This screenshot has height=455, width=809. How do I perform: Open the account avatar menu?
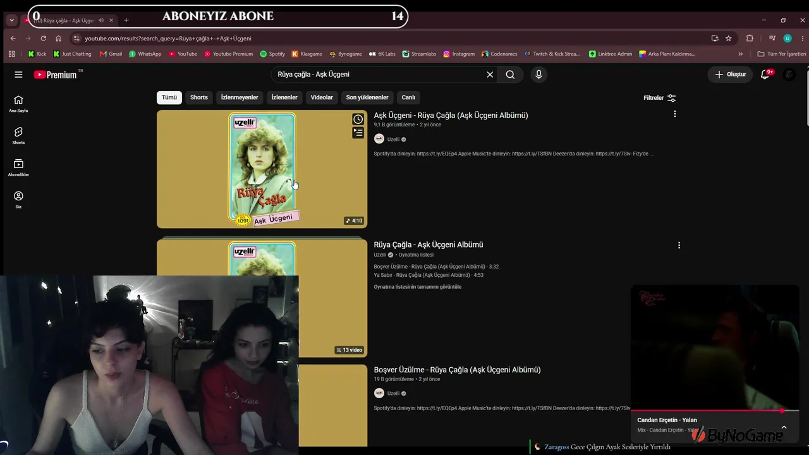(x=789, y=75)
